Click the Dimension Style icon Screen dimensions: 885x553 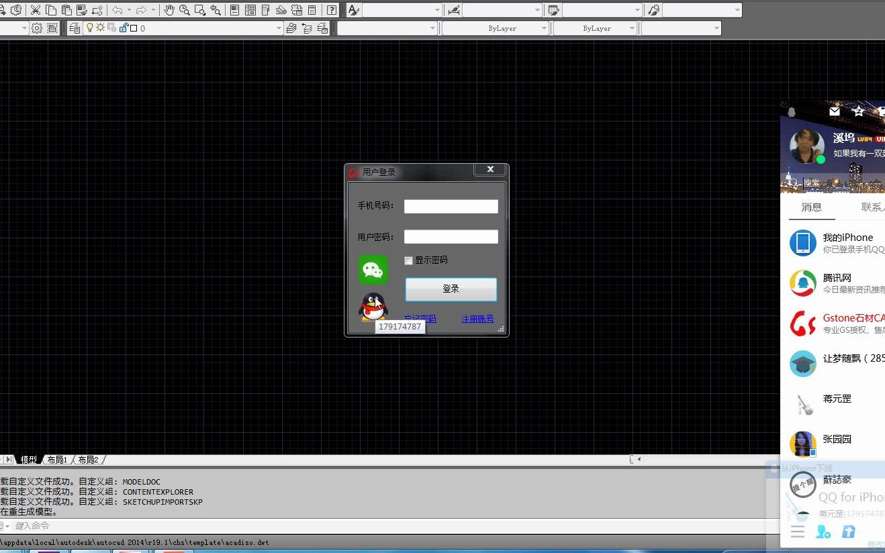pos(454,10)
